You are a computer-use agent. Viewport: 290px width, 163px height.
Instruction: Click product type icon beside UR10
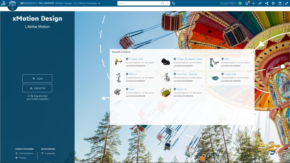(222, 59)
